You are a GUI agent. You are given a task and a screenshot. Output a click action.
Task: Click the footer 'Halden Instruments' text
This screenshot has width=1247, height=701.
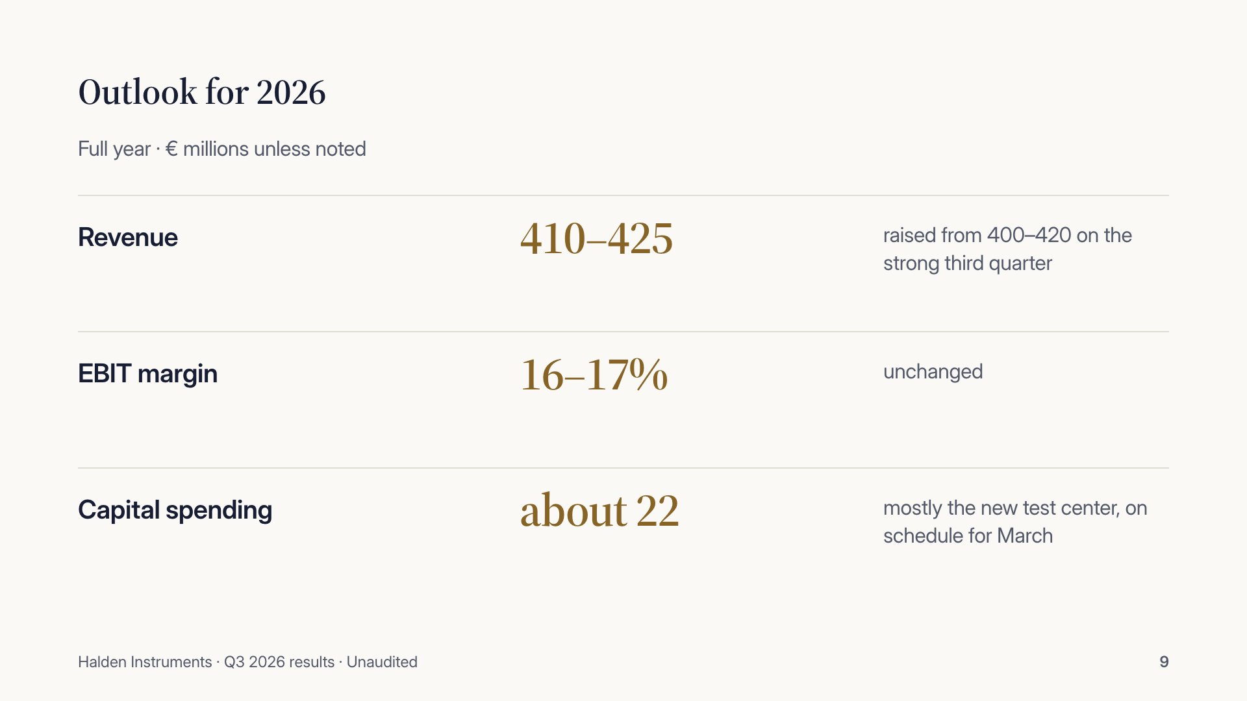pos(145,662)
